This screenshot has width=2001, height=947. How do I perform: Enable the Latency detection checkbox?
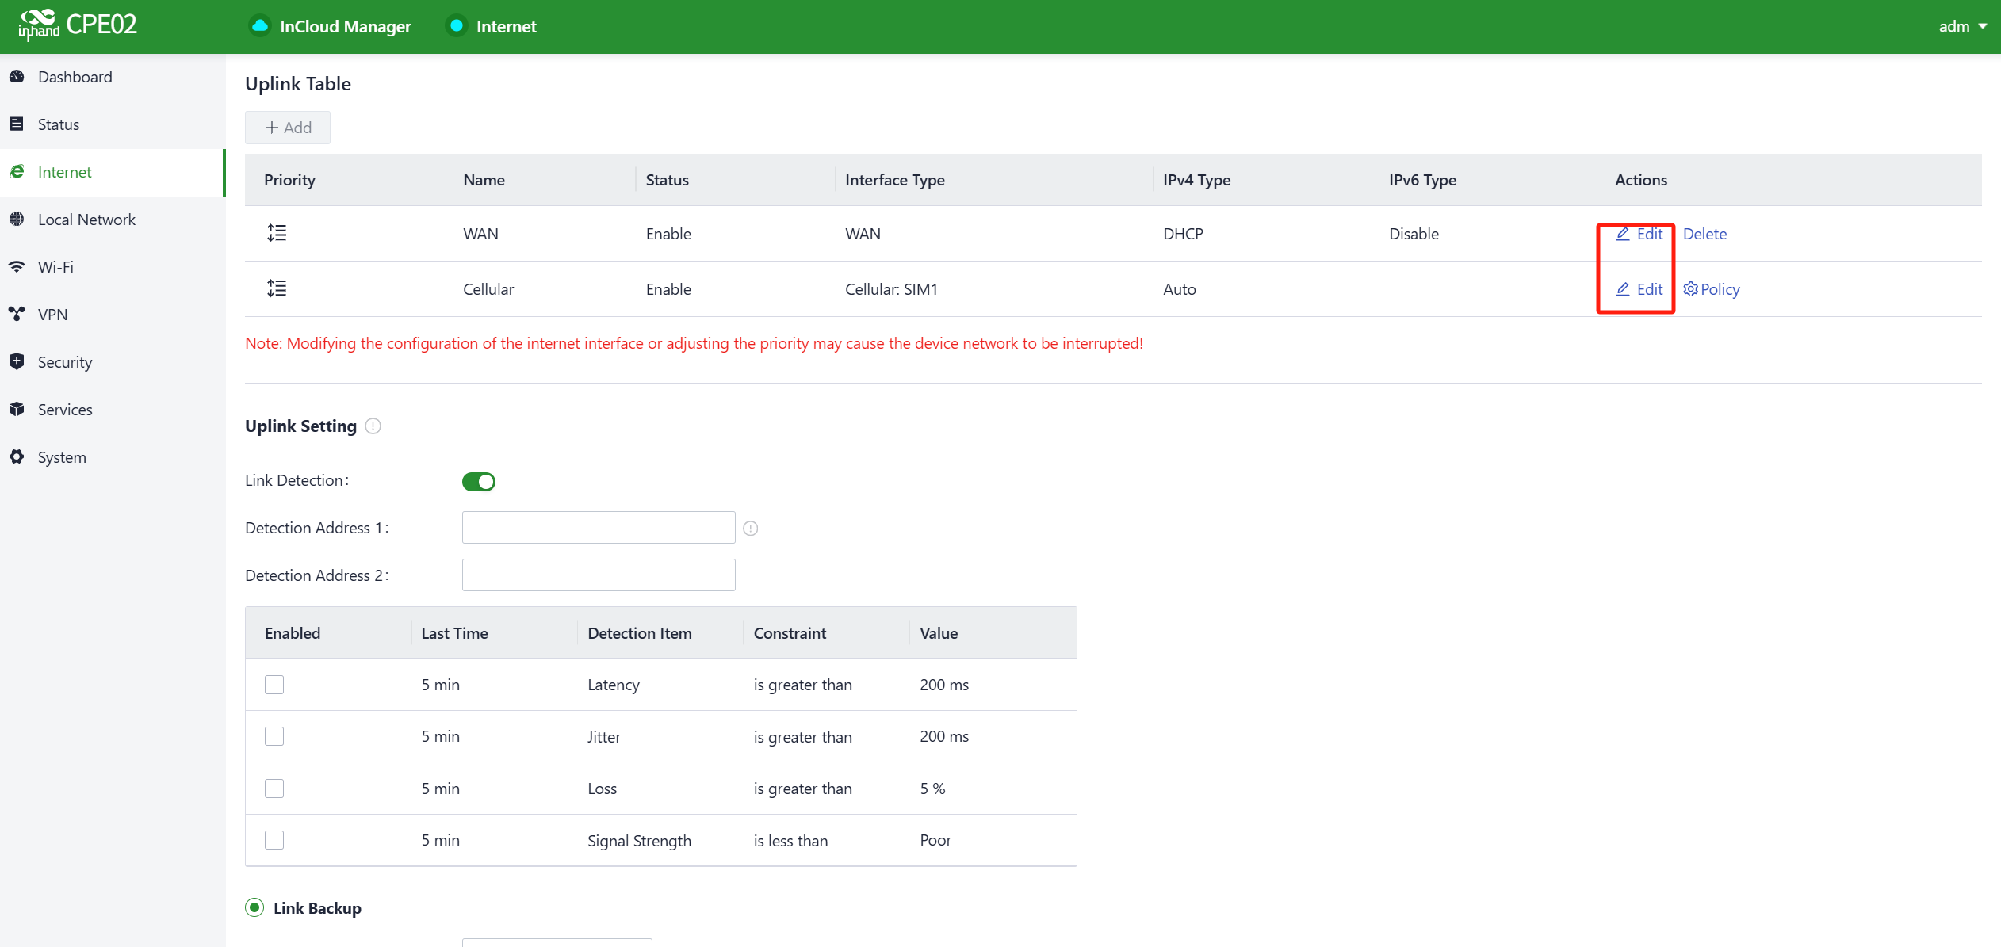tap(274, 685)
